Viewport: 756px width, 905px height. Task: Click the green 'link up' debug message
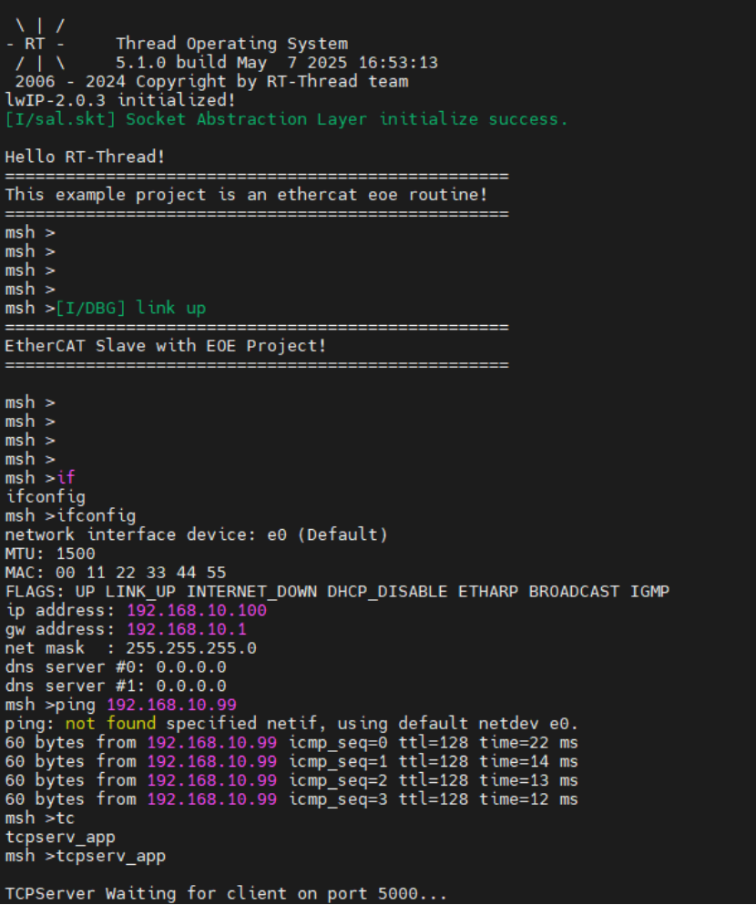pos(131,309)
